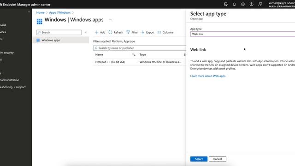This screenshot has height=166, width=295.
Task: Click the blade Search field
Action: click(59, 32)
